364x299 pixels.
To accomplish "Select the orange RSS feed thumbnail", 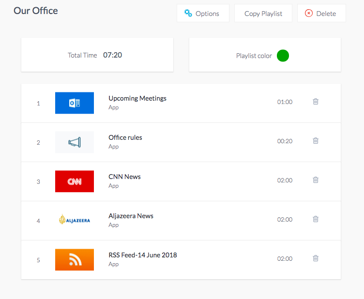I will point(75,260).
